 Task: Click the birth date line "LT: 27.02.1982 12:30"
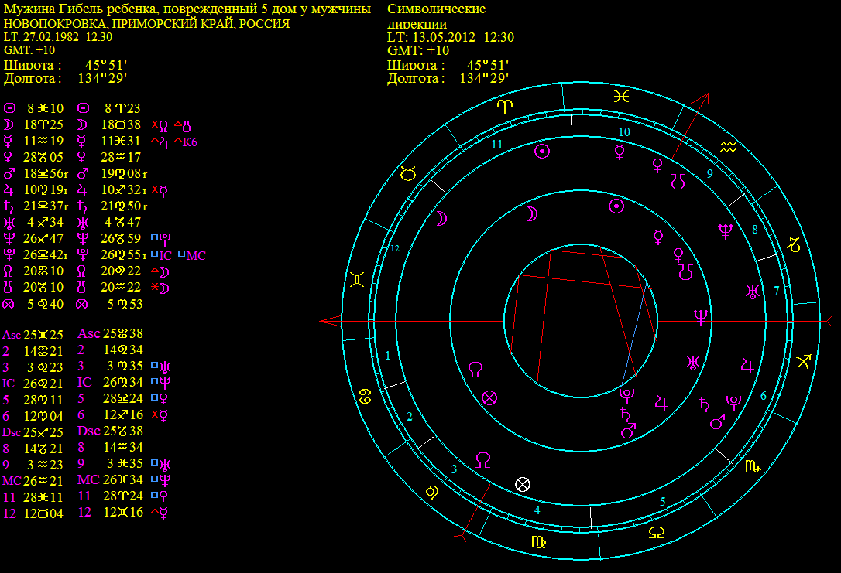[58, 37]
